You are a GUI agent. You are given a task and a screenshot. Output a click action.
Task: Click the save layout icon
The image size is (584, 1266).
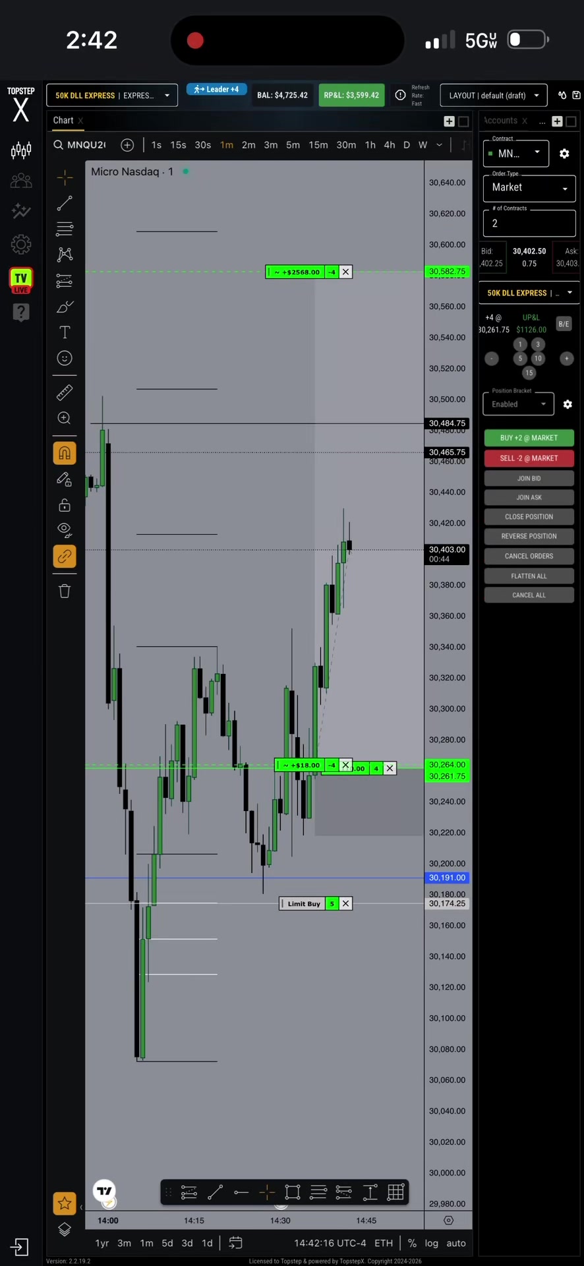tap(576, 96)
